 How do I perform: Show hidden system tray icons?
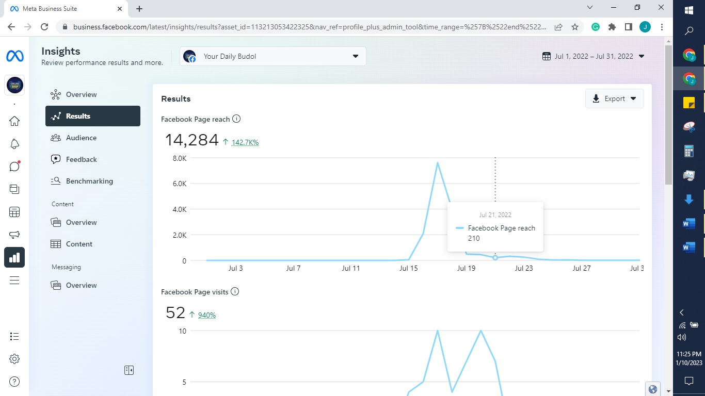click(x=682, y=312)
